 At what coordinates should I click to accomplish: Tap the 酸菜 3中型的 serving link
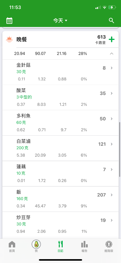[x=24, y=97]
